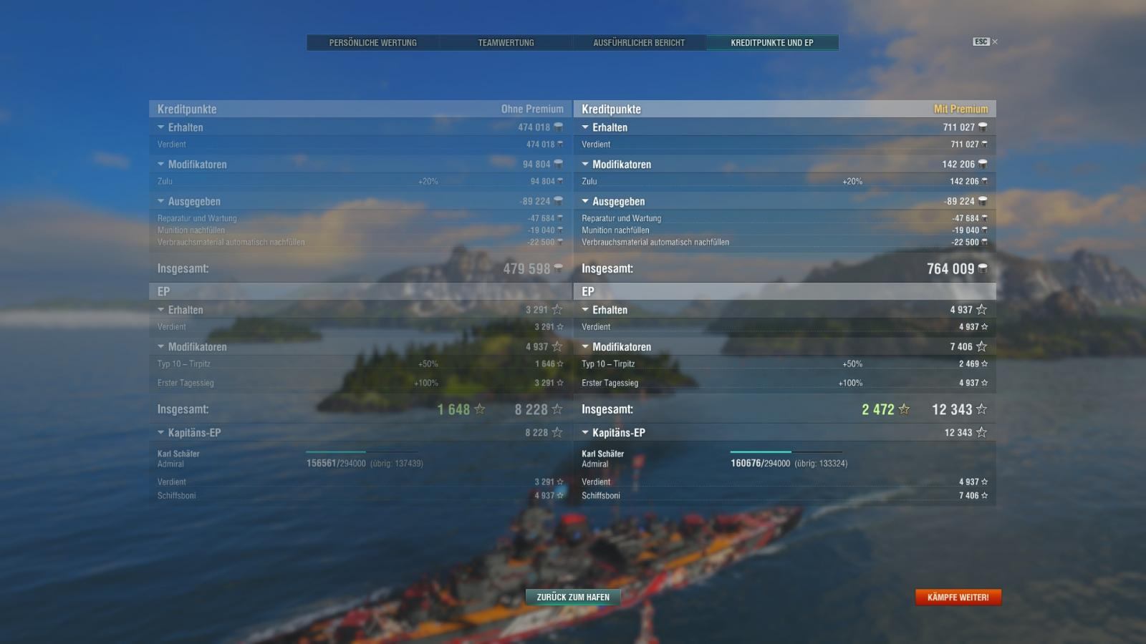Click star beside 4 937 Modifikatoren in Ohne Premium
This screenshot has width=1146, height=644.
pyautogui.click(x=557, y=346)
